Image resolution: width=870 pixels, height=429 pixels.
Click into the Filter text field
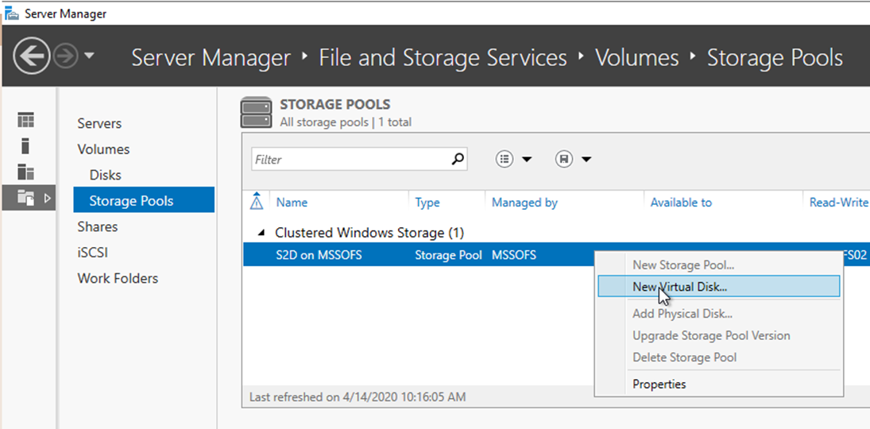click(x=350, y=159)
